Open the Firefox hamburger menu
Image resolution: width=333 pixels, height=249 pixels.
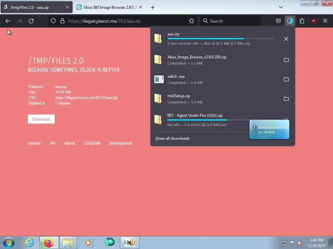[x=325, y=21]
